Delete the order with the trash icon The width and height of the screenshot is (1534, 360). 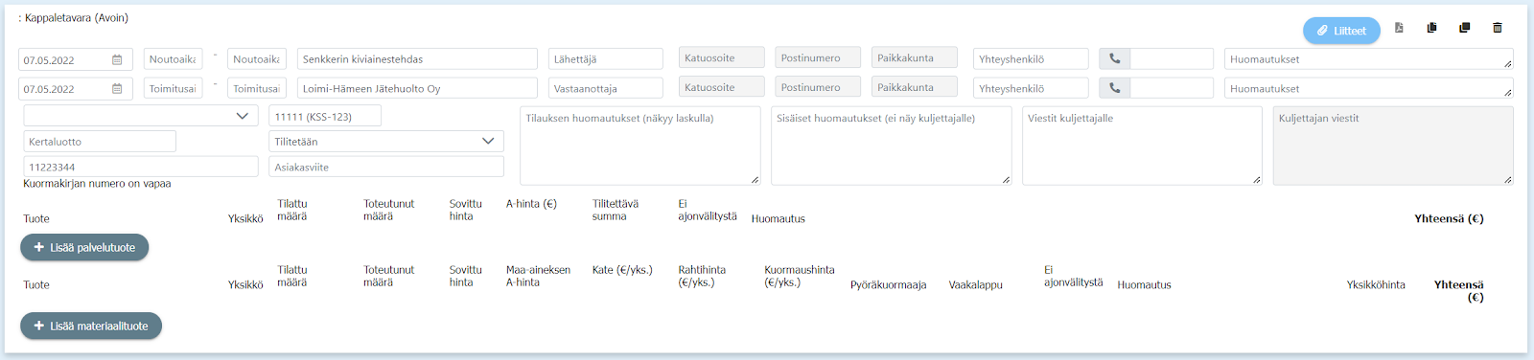(x=1497, y=28)
